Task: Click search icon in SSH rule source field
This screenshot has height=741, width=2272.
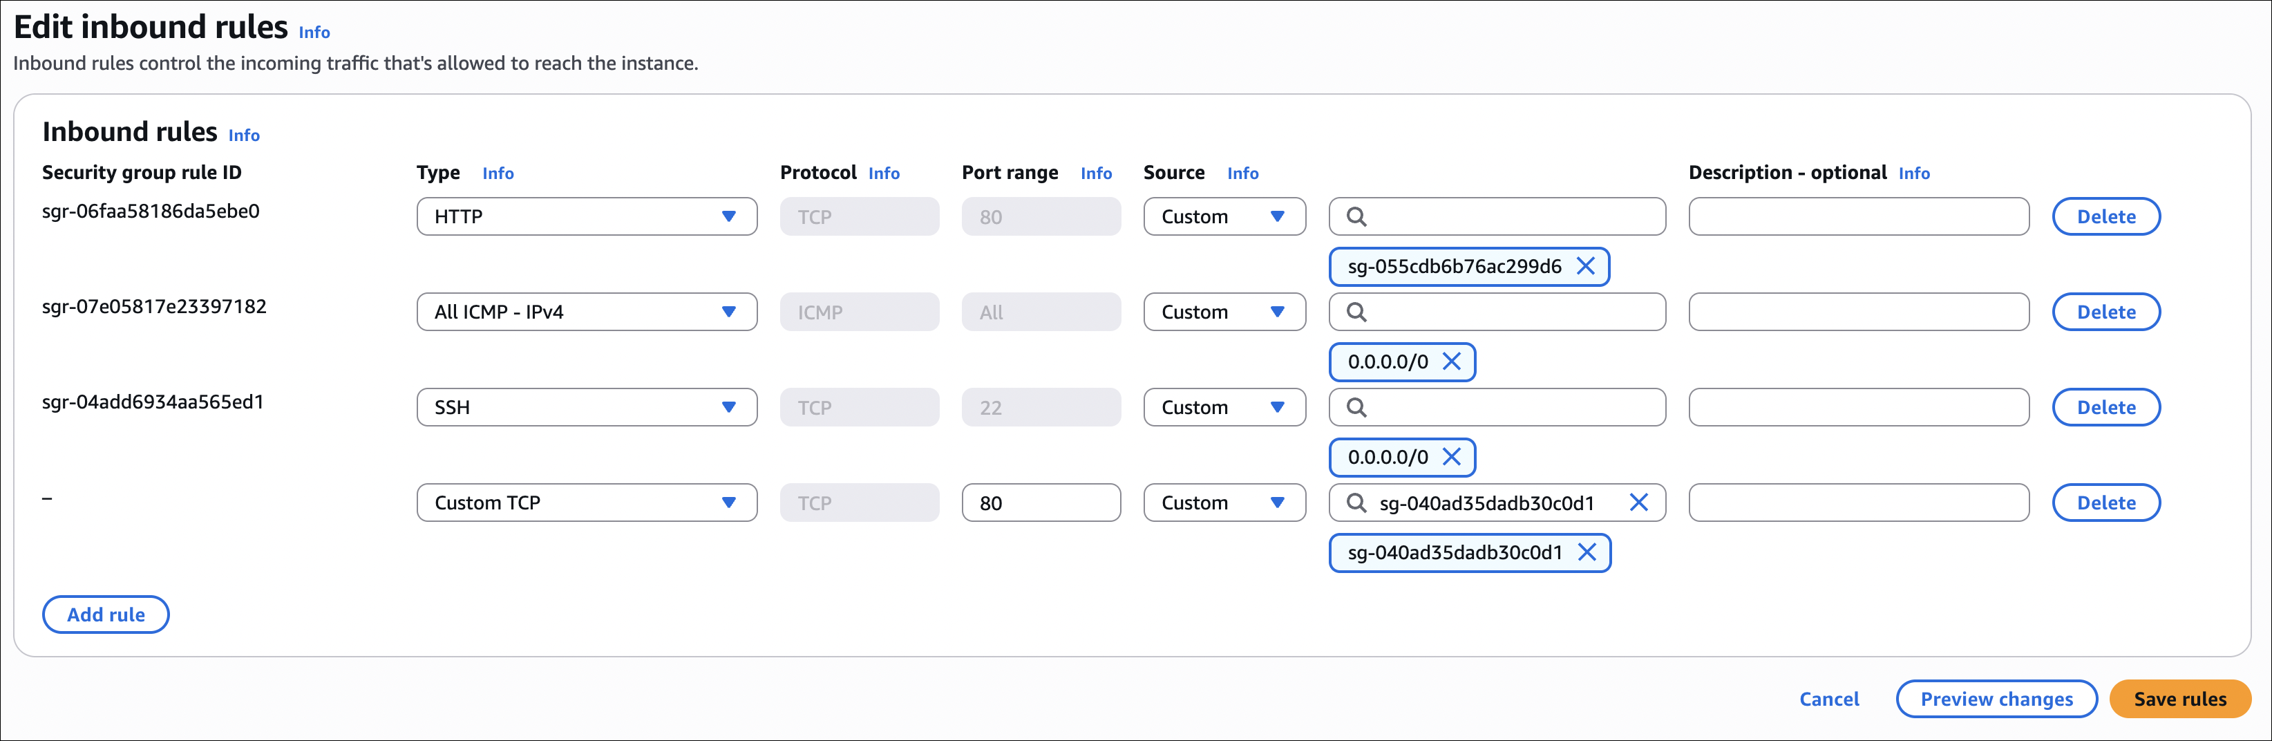Action: [1356, 408]
